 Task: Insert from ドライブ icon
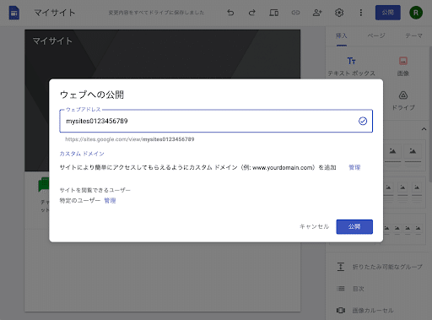403,101
